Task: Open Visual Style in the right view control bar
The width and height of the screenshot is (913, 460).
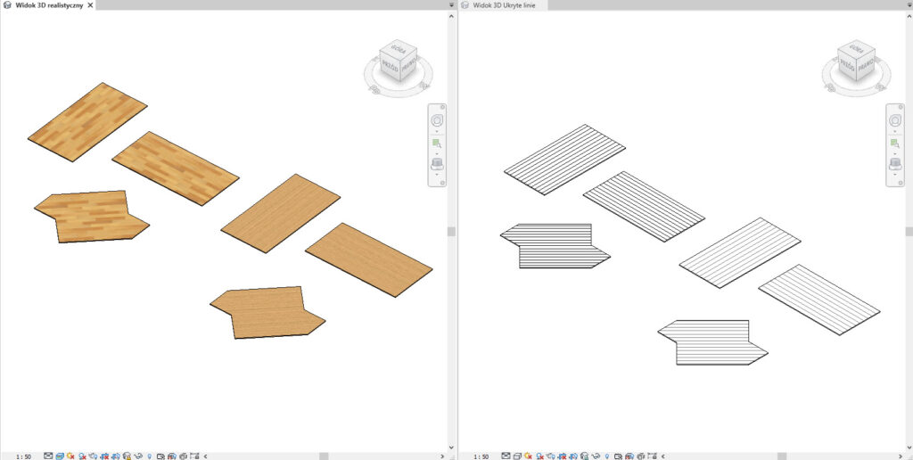Action: (516, 456)
